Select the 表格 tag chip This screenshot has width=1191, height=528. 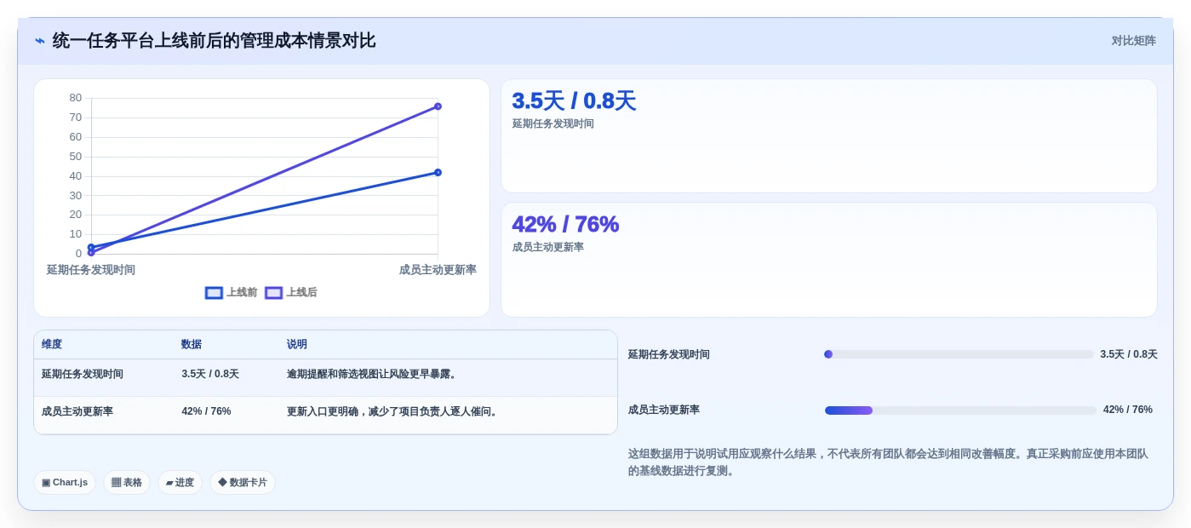(127, 482)
